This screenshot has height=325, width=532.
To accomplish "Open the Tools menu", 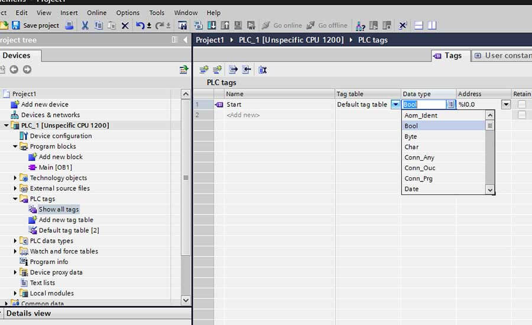I will point(157,13).
